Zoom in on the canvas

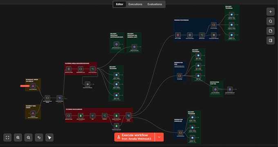(x=18, y=138)
